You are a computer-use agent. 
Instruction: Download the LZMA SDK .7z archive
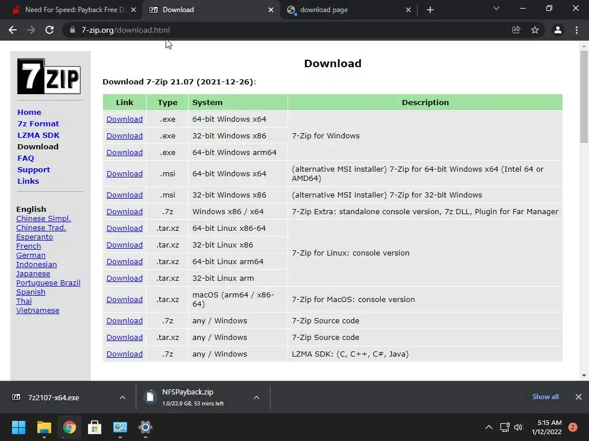[124, 354]
